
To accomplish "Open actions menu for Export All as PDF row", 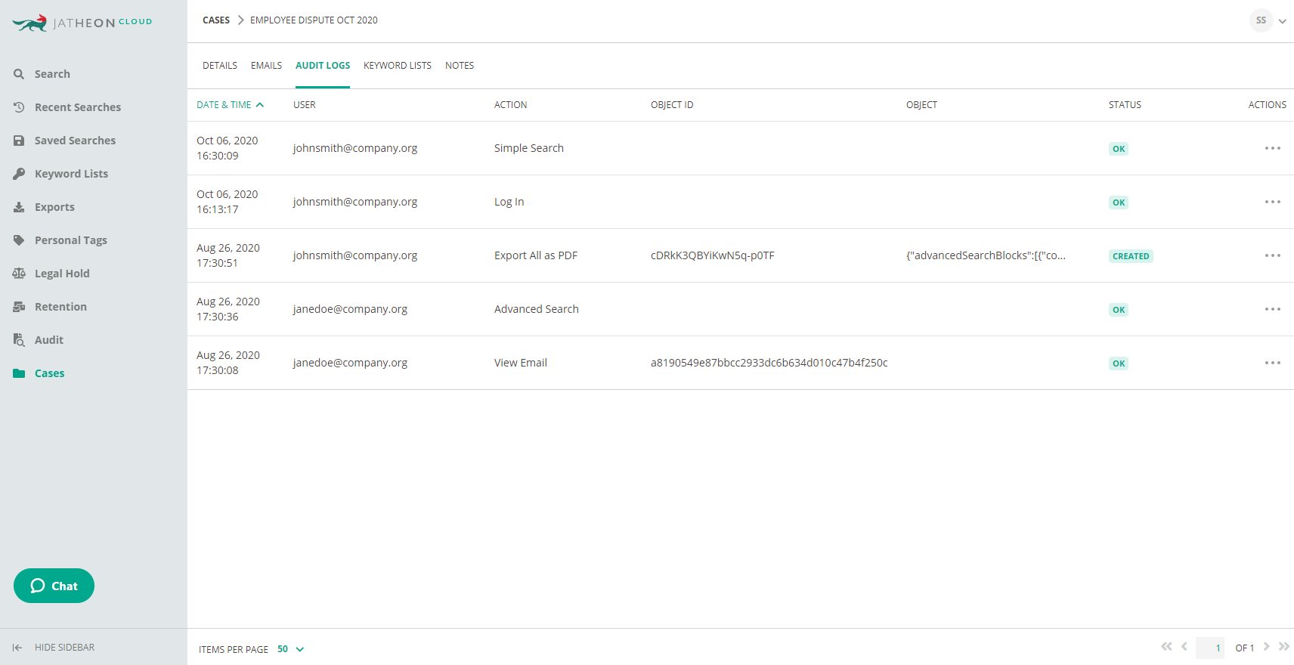I will click(1273, 255).
